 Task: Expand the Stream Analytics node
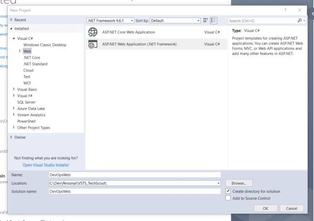coord(14,115)
